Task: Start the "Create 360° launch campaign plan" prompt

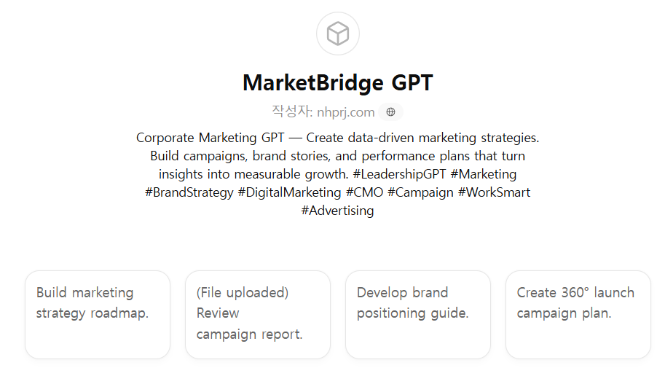Action: 578,314
